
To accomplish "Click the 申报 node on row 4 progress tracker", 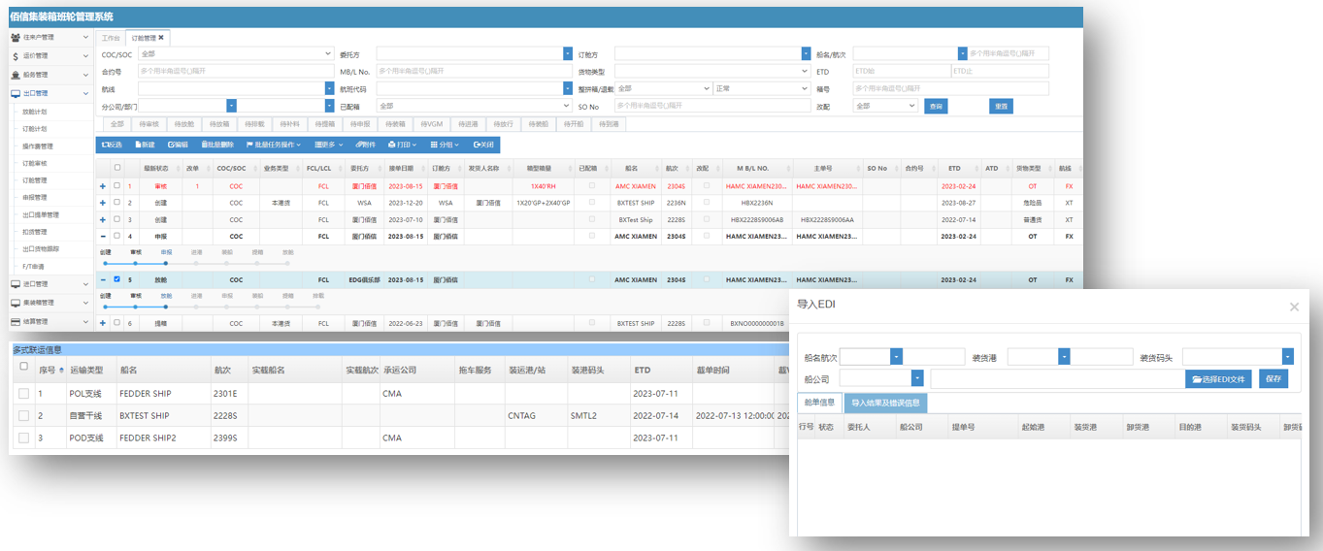I will coord(166,263).
